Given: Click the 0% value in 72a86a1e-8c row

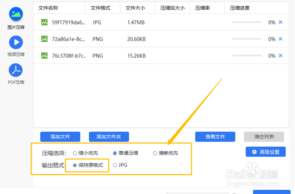Looking at the screenshot, I should [271, 39].
